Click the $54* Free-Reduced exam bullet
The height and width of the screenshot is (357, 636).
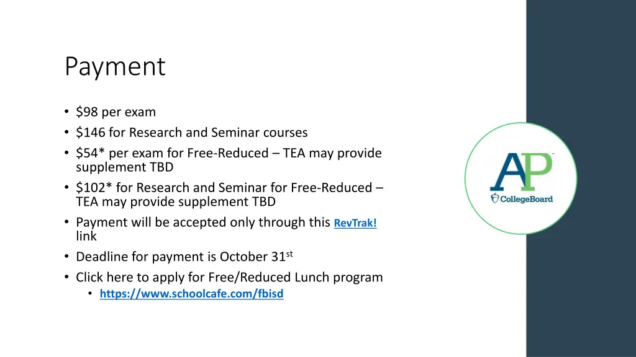point(229,161)
